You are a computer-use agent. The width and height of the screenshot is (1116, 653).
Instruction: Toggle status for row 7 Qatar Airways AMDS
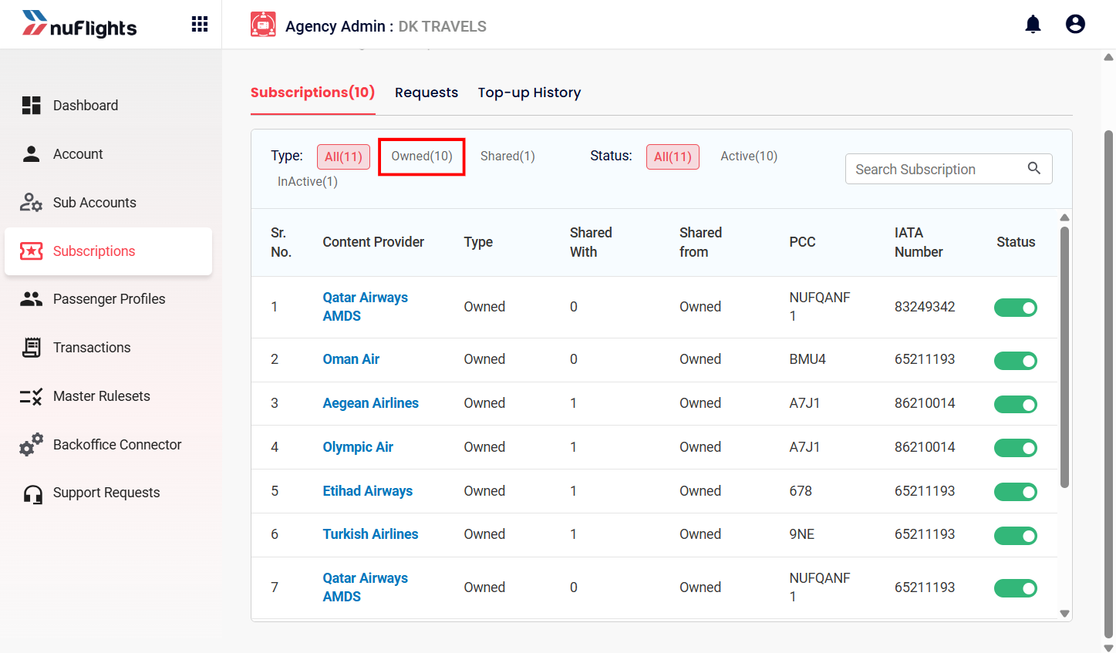[1016, 588]
